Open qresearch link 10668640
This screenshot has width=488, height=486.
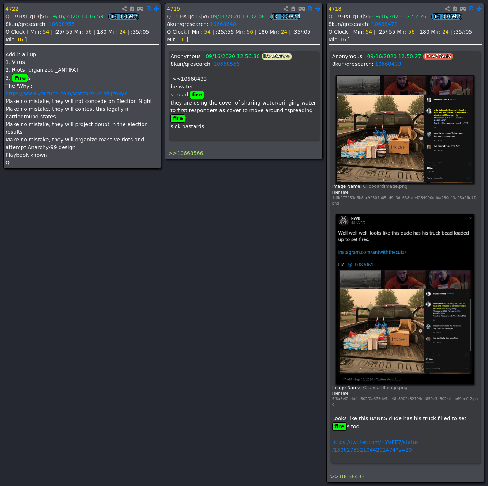[x=223, y=24]
